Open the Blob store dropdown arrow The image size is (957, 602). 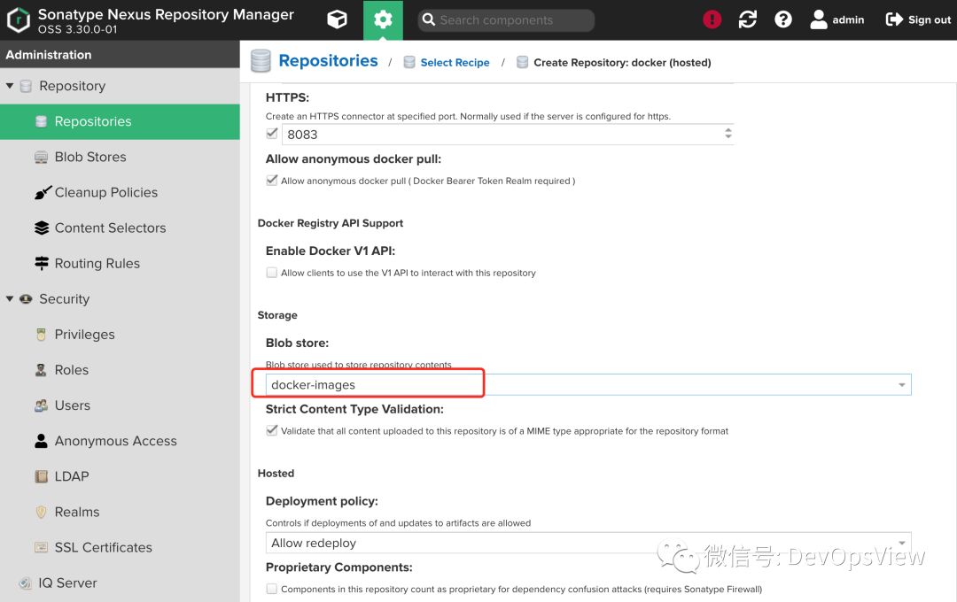[x=901, y=385]
